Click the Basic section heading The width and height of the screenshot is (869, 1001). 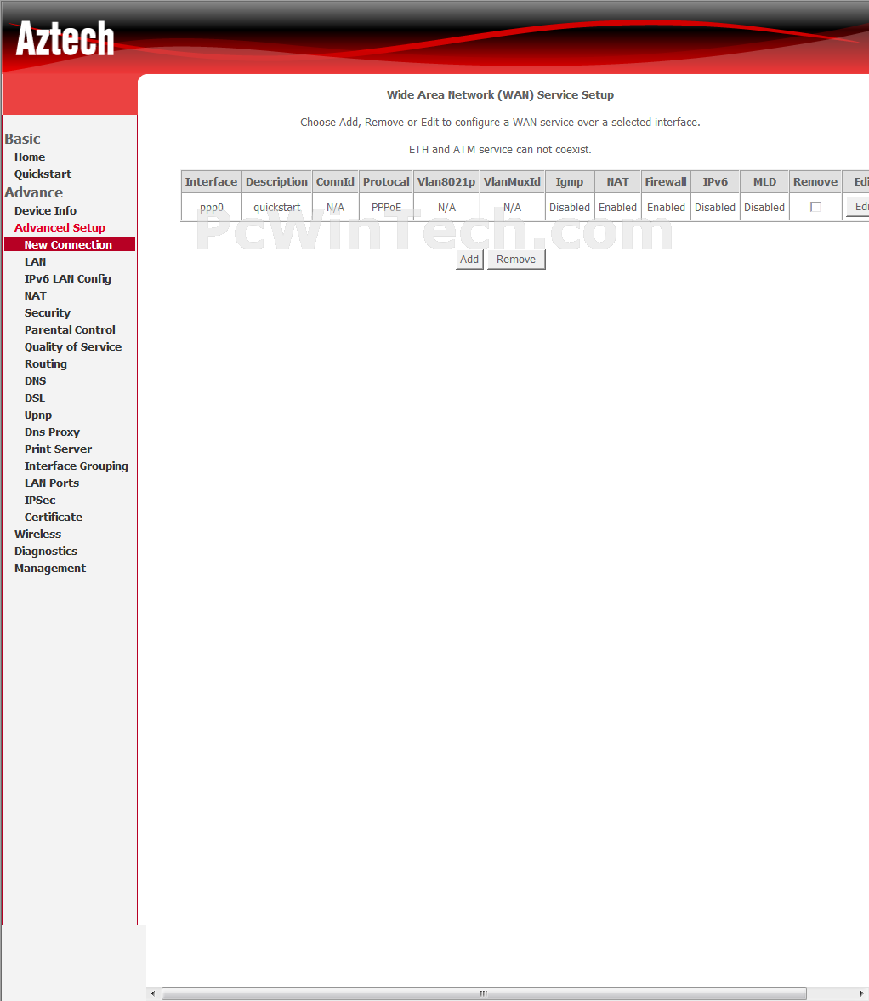pos(22,140)
